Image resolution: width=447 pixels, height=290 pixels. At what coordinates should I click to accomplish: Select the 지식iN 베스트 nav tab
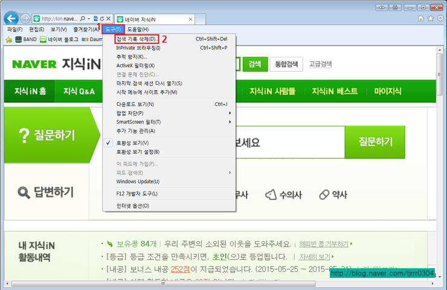coord(335,91)
